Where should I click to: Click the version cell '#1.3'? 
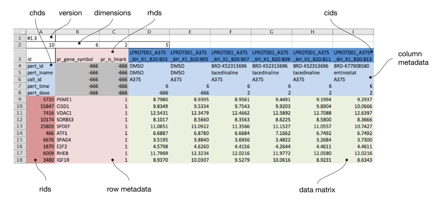41,38
